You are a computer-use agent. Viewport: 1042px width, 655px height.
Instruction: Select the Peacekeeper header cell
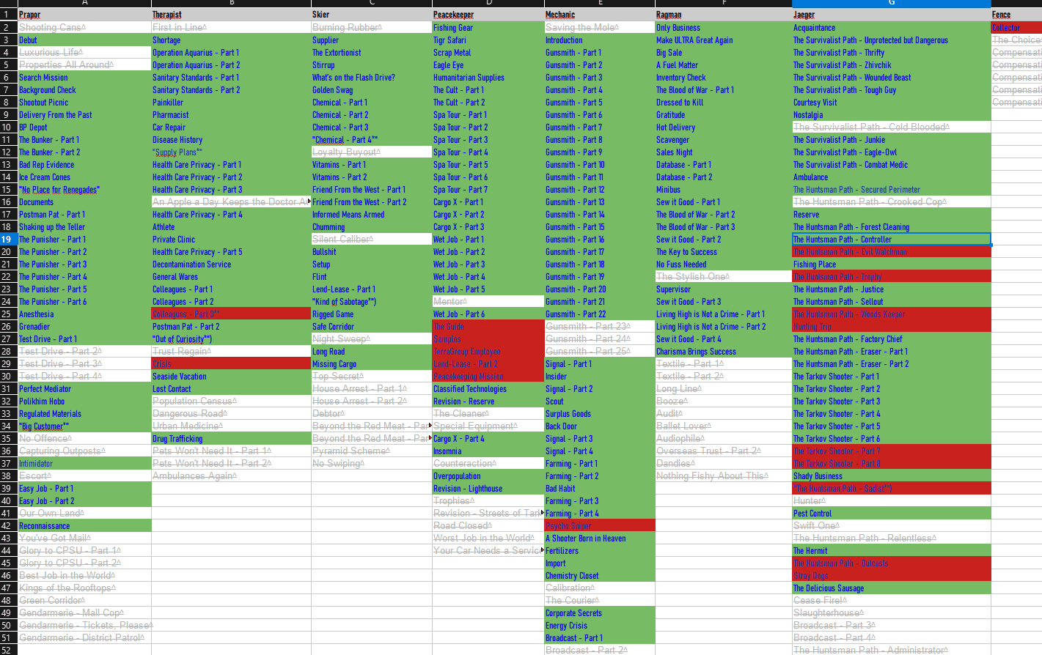488,15
